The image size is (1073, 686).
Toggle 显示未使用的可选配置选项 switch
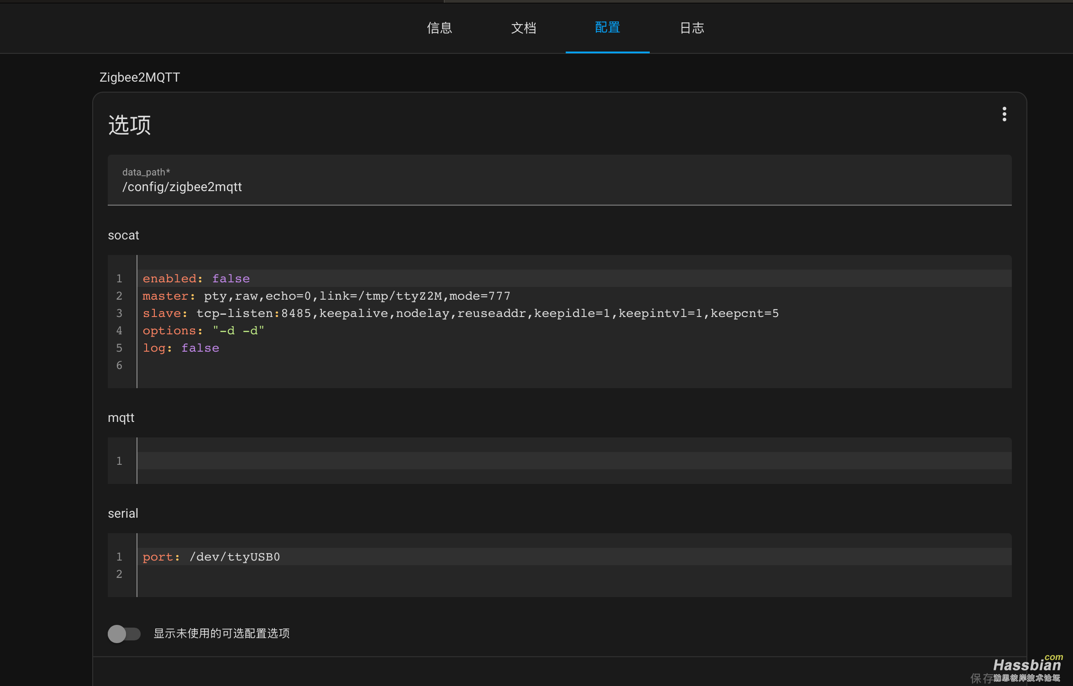coord(124,634)
